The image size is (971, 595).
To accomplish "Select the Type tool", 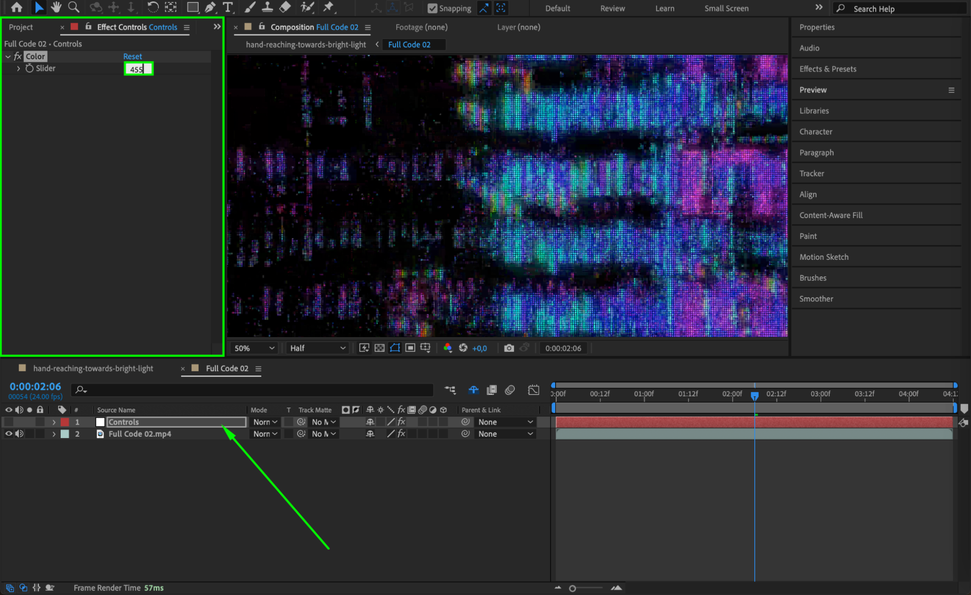I will [227, 7].
